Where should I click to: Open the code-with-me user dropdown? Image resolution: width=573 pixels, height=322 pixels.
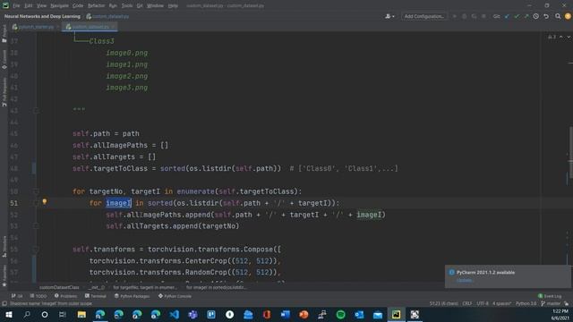(389, 16)
